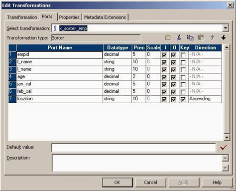This screenshot has width=236, height=191.
Task: Click the ports table scroll up arrow
Action: pyautogui.click(x=227, y=47)
